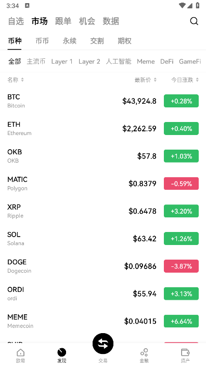Switch to the 自选 tab
206x367 pixels.
16,21
